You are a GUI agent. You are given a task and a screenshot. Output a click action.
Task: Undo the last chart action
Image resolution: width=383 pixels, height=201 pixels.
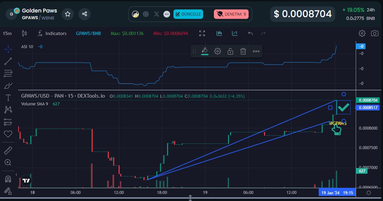(250, 33)
